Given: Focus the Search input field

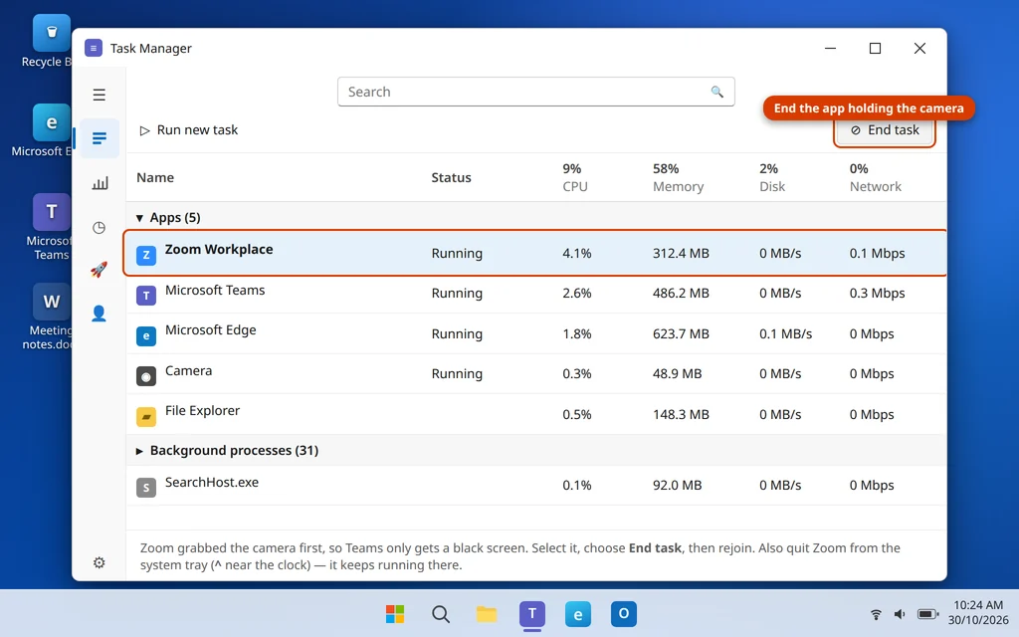Looking at the screenshot, I should pos(536,92).
